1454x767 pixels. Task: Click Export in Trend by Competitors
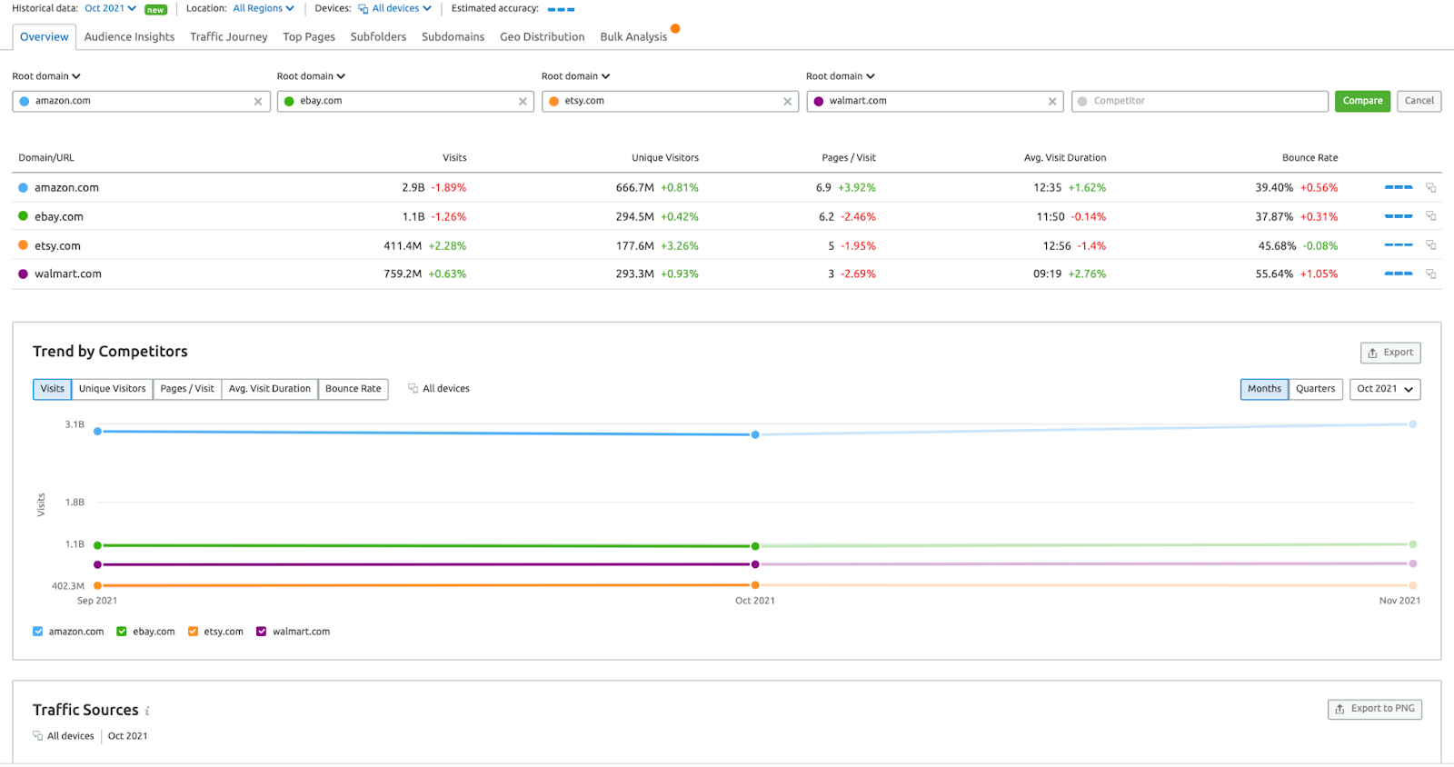point(1390,353)
